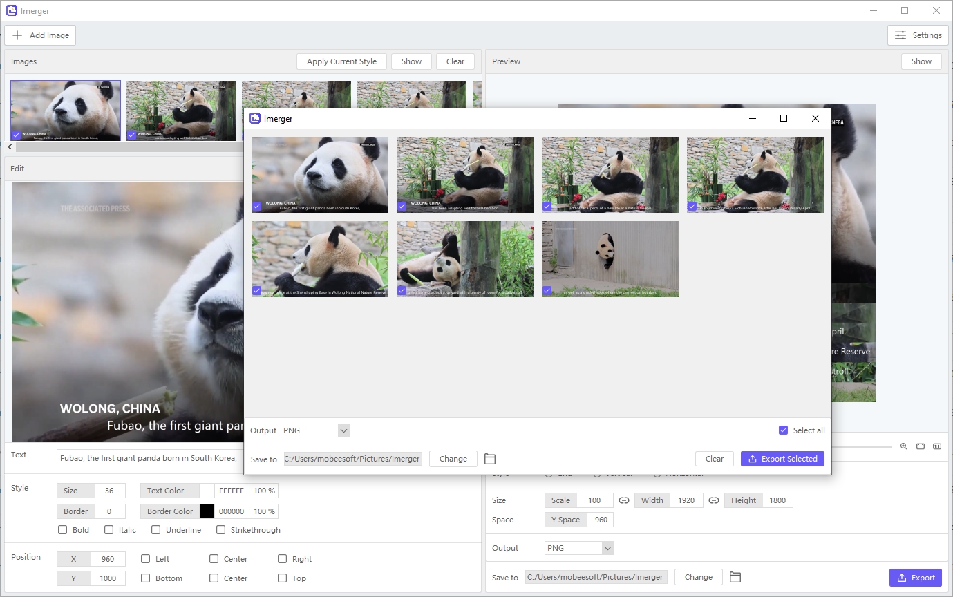Close the Imerger export dialog
Viewport: 953px width, 597px height.
(815, 118)
